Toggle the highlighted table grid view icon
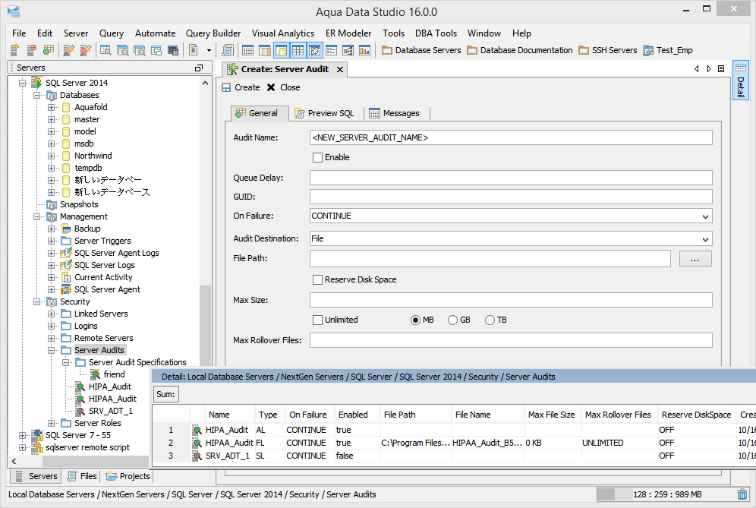 click(298, 49)
